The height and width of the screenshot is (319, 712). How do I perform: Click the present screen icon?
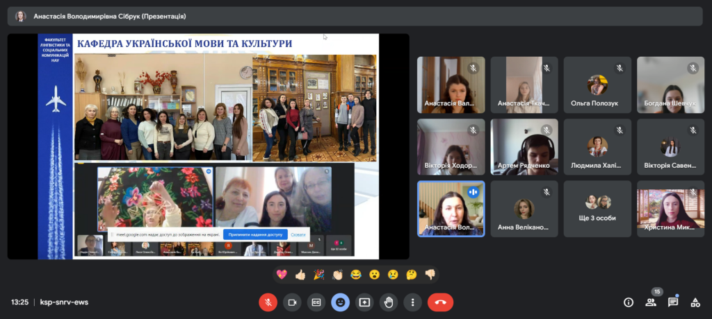(364, 302)
